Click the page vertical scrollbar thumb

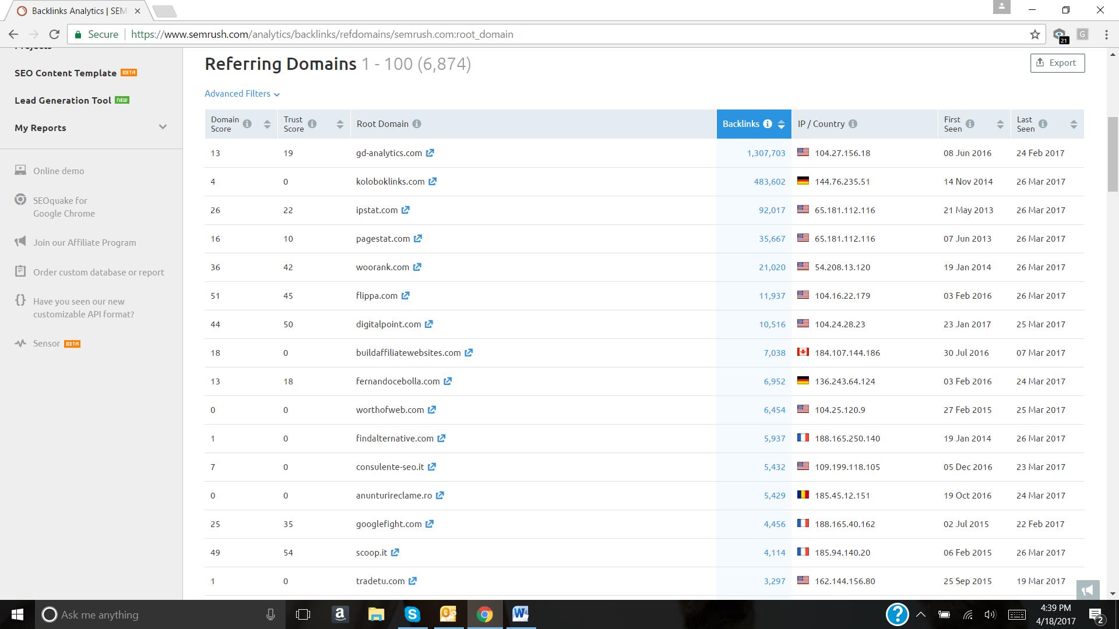click(x=1113, y=154)
